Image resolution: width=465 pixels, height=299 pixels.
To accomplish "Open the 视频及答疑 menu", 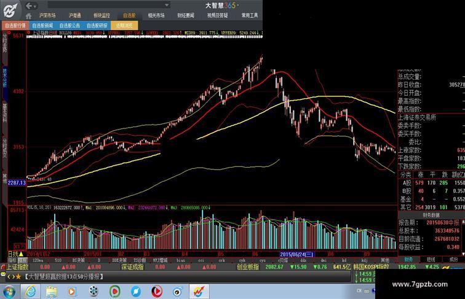I will point(218,15).
